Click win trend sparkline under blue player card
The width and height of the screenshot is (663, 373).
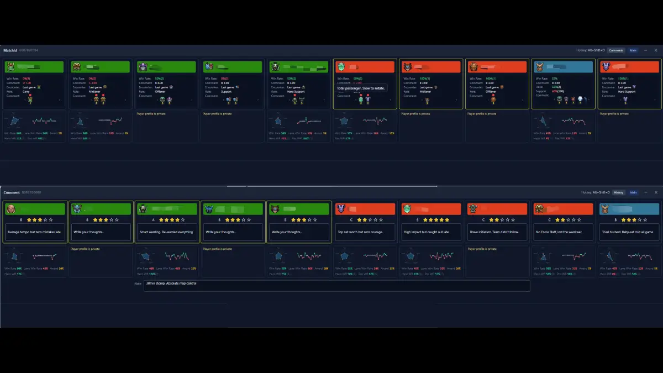pyautogui.click(x=573, y=120)
